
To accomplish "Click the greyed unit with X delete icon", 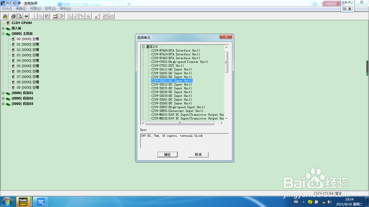I will [x=89, y=16].
